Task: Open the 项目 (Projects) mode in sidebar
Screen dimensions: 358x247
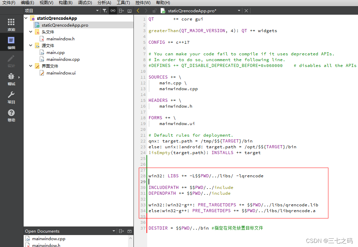Action: tap(11, 97)
